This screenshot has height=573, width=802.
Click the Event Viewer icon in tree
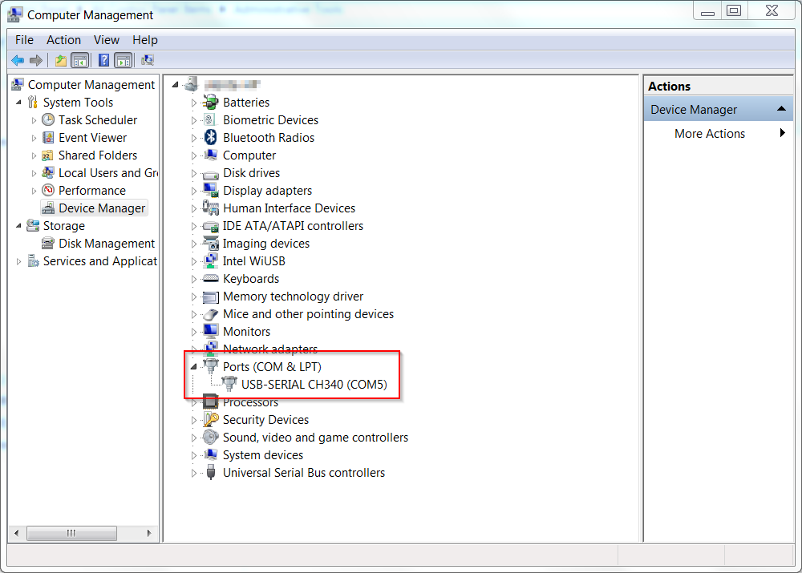point(48,138)
